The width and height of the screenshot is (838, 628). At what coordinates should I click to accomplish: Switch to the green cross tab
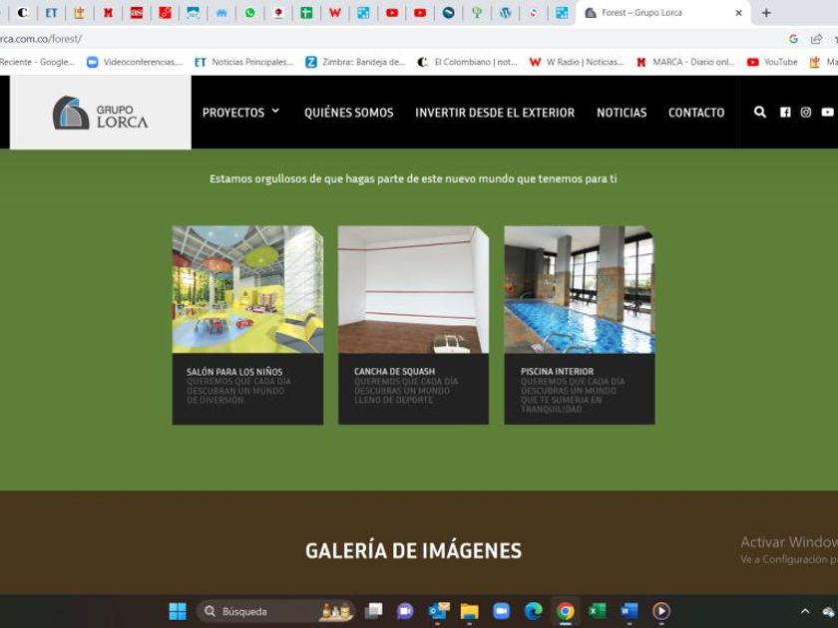[306, 13]
